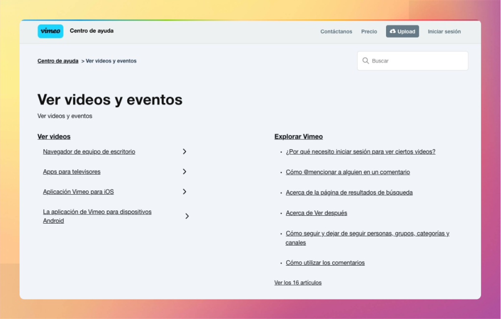Image resolution: width=501 pixels, height=319 pixels.
Task: Focus the Buscar search field
Action: pyautogui.click(x=416, y=61)
